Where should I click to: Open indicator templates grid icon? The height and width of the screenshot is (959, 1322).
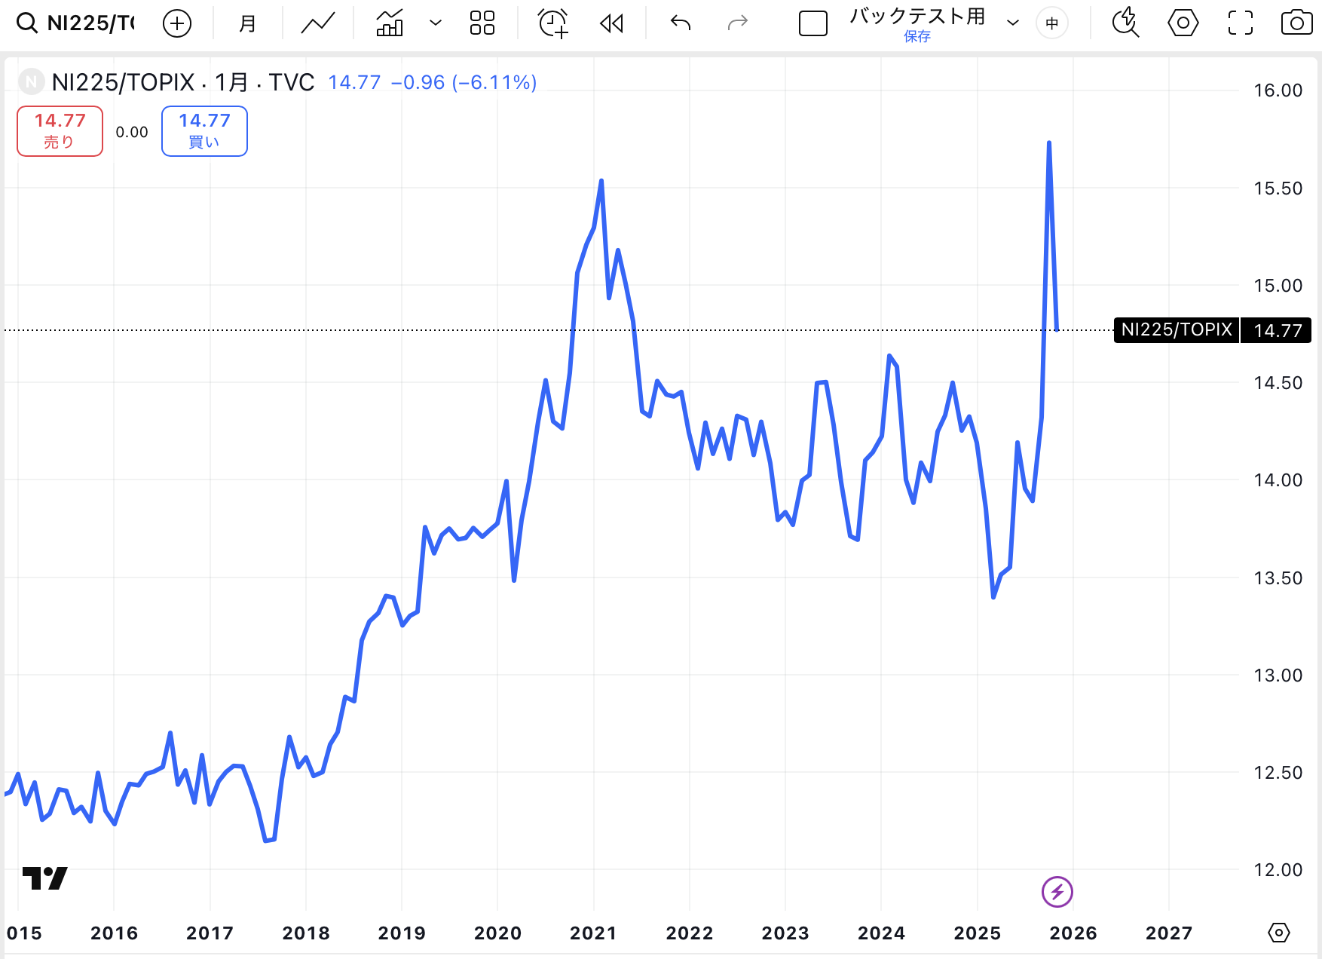tap(482, 23)
